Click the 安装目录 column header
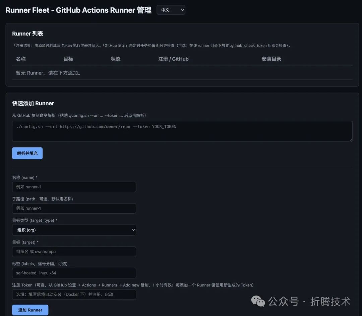This screenshot has height=316, width=362. coord(271,59)
